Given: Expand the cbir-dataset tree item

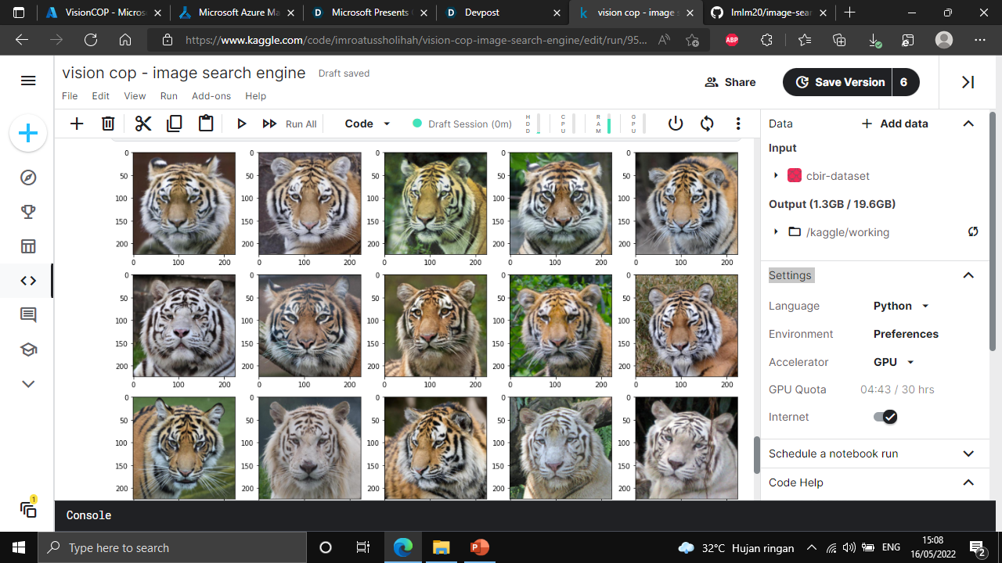Looking at the screenshot, I should (776, 175).
